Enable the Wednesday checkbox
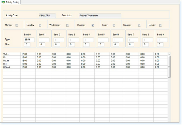182x125 pixels. 67,25
